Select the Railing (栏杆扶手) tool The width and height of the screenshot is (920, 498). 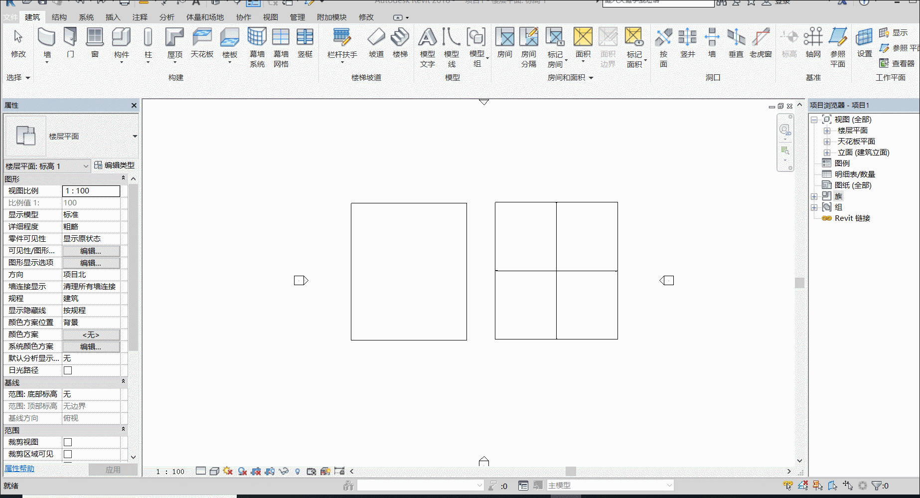click(342, 45)
